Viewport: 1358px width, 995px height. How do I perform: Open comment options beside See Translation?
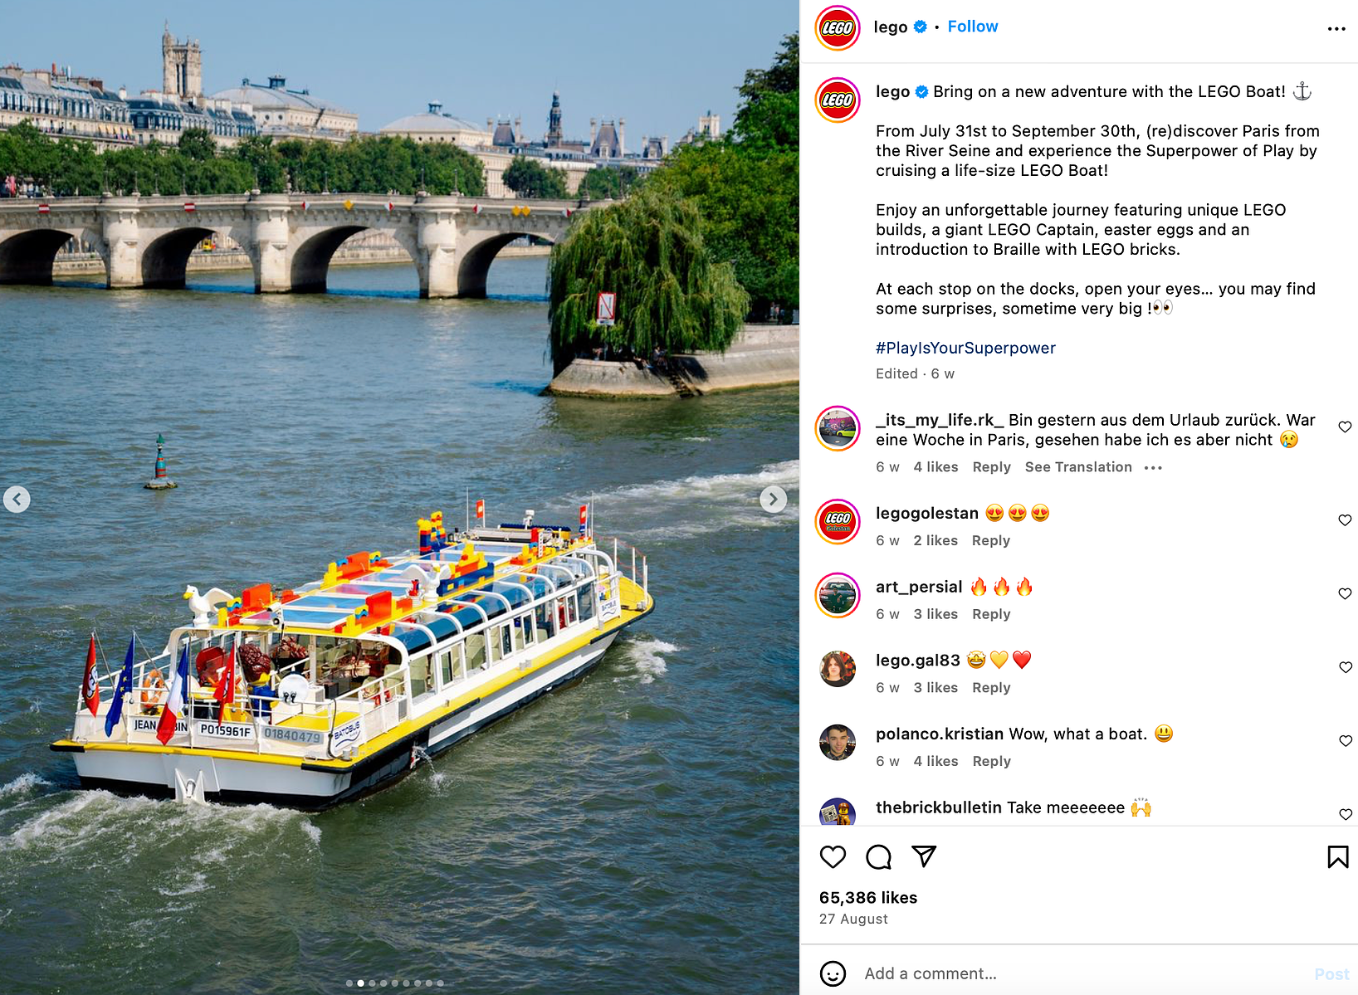(x=1153, y=468)
